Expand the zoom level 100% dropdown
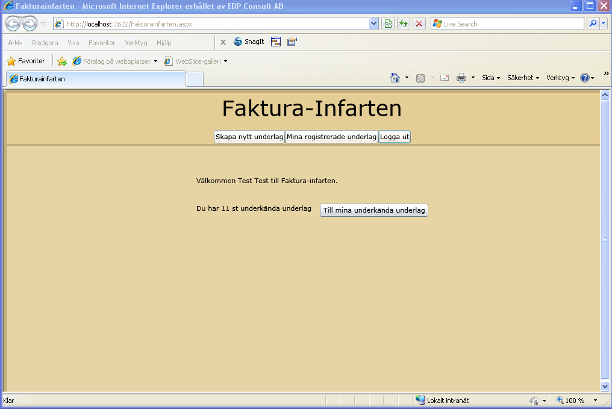The height and width of the screenshot is (409, 612). pyautogui.click(x=595, y=401)
